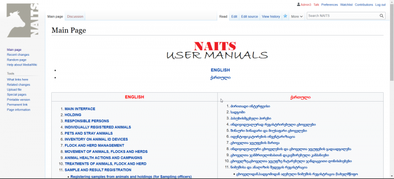The image size is (394, 179).
Task: Open Special pages
Action: tap(17, 95)
